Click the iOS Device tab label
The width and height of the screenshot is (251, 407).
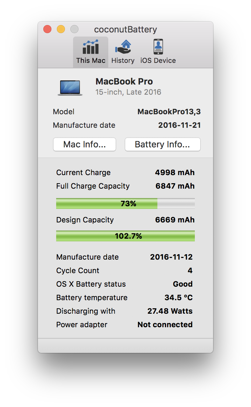click(158, 61)
